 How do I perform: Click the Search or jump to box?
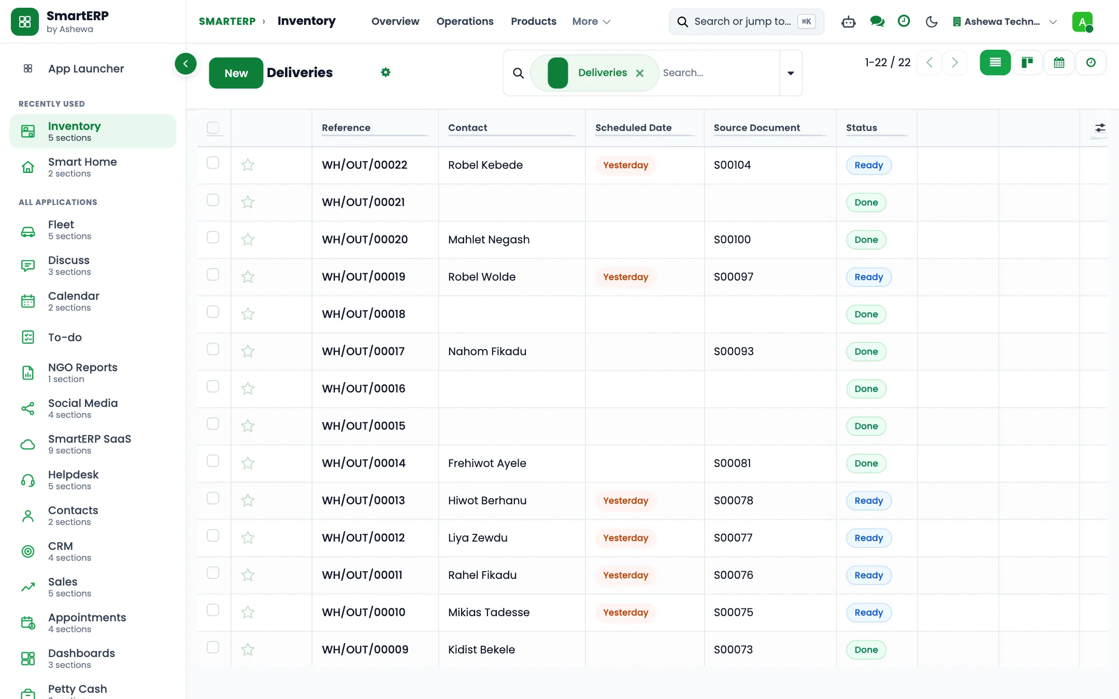tap(747, 22)
